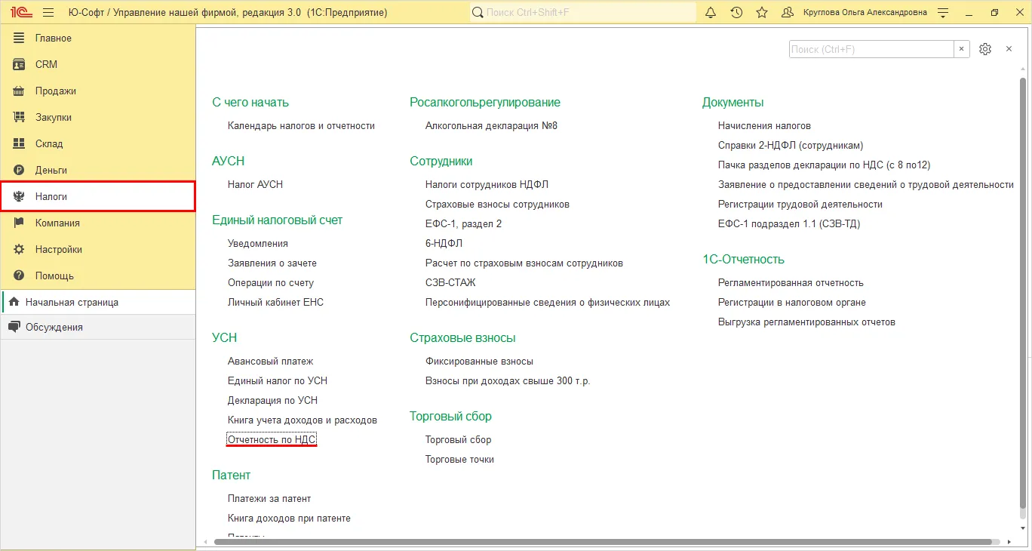Image resolution: width=1032 pixels, height=551 pixels.
Task: Click the 1C logo icon
Action: coord(20,13)
